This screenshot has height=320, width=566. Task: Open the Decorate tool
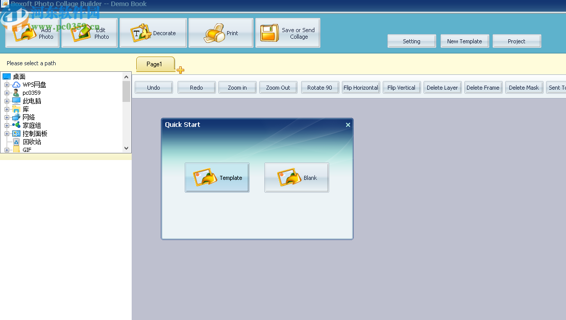click(153, 33)
